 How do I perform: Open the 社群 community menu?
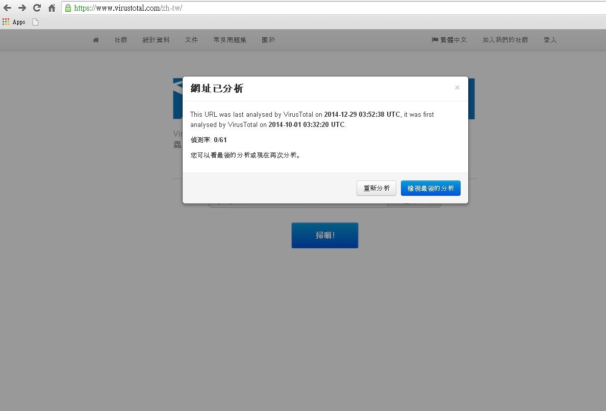[x=121, y=40]
